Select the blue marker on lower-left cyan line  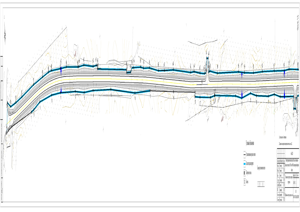point(61,90)
